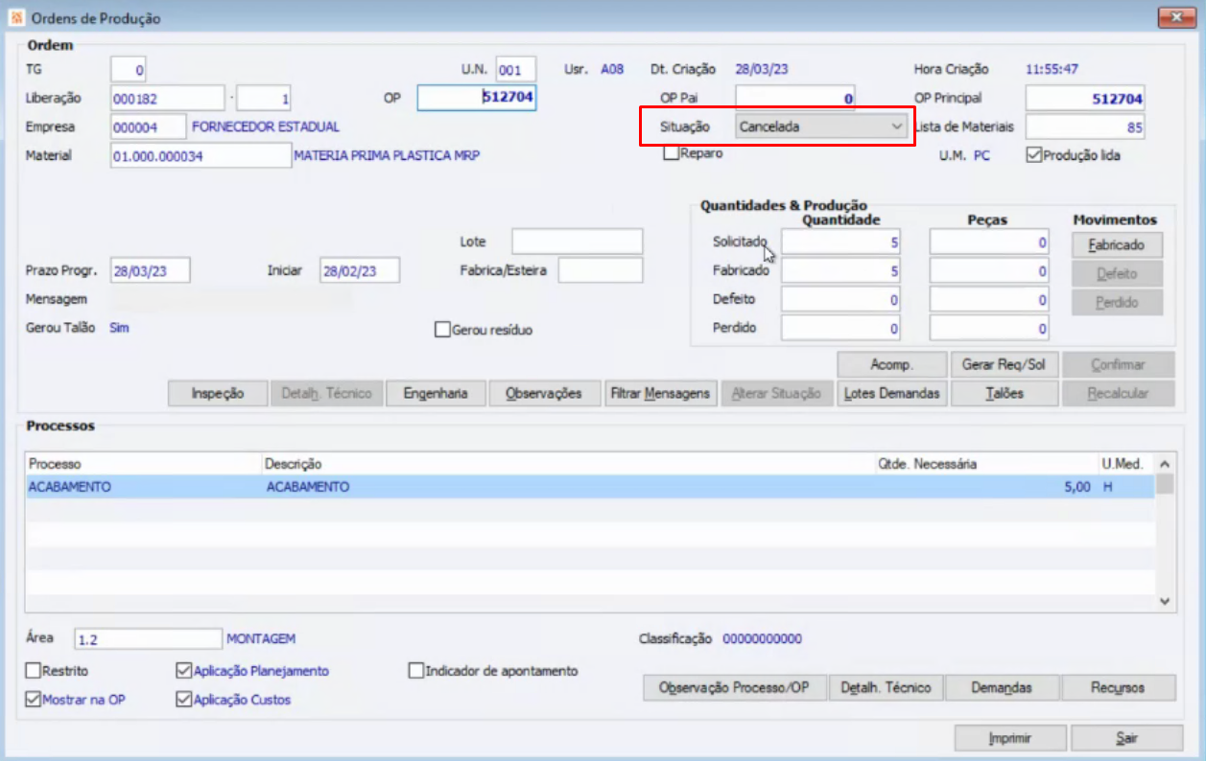
Task: Click the Defeito movimentos button
Action: click(x=1118, y=274)
